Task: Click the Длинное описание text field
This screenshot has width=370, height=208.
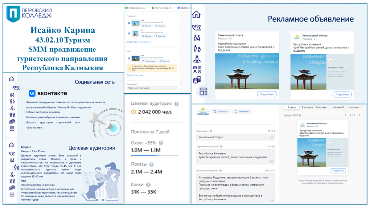Action: 236,188
